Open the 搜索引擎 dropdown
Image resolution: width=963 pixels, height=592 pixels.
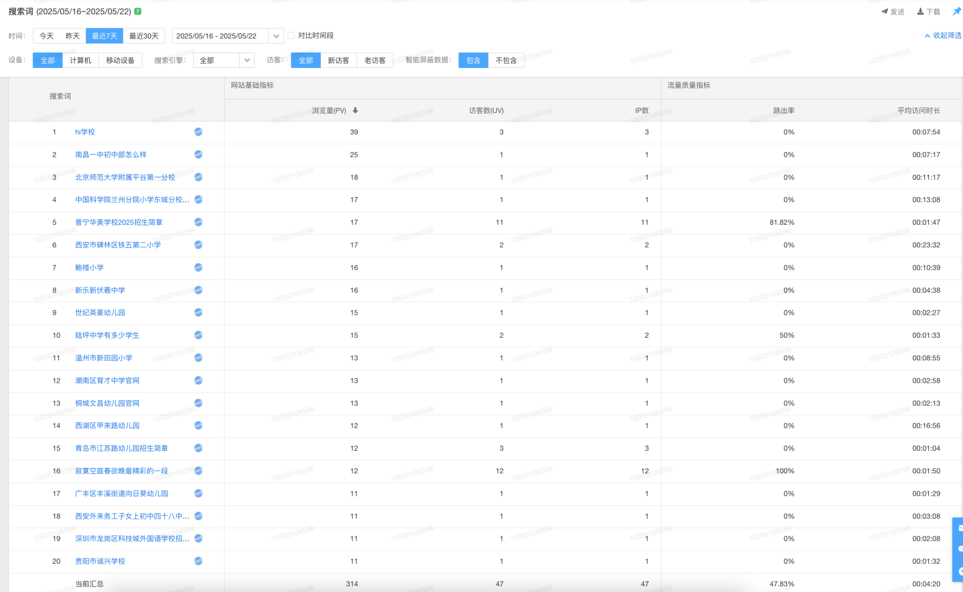pyautogui.click(x=223, y=60)
